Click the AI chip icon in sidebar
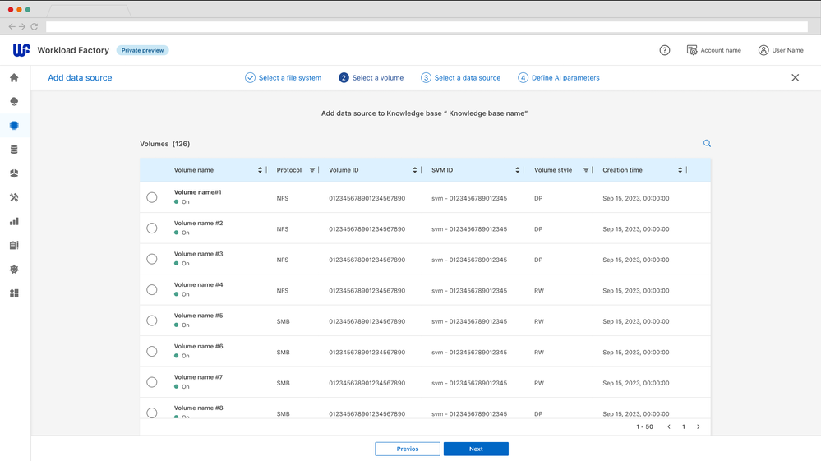 [14, 126]
